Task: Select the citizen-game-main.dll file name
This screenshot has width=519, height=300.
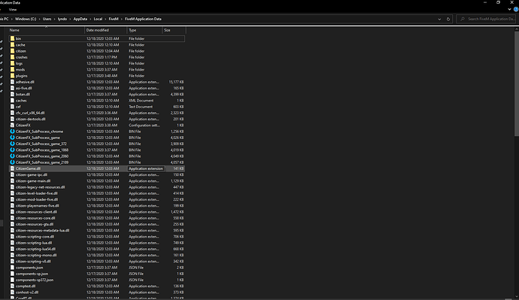Action: (x=33, y=181)
